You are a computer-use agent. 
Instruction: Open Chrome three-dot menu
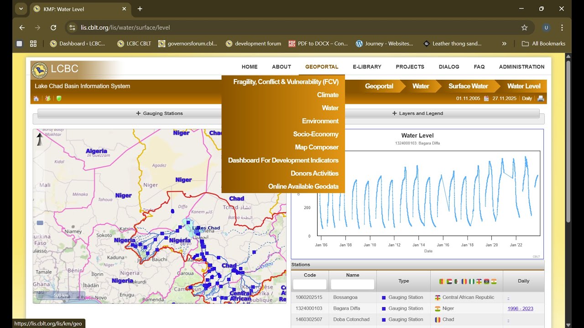(562, 27)
